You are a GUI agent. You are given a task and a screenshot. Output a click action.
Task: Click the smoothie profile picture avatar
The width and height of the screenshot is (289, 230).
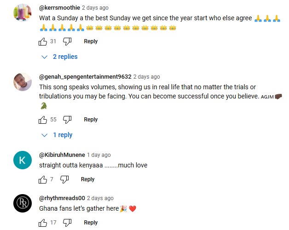tap(23, 13)
